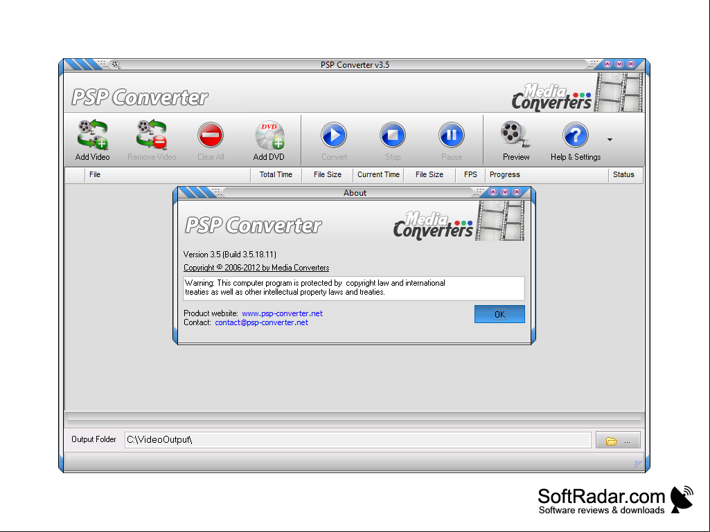Click the Status column header
This screenshot has width=710, height=532.
tap(625, 174)
